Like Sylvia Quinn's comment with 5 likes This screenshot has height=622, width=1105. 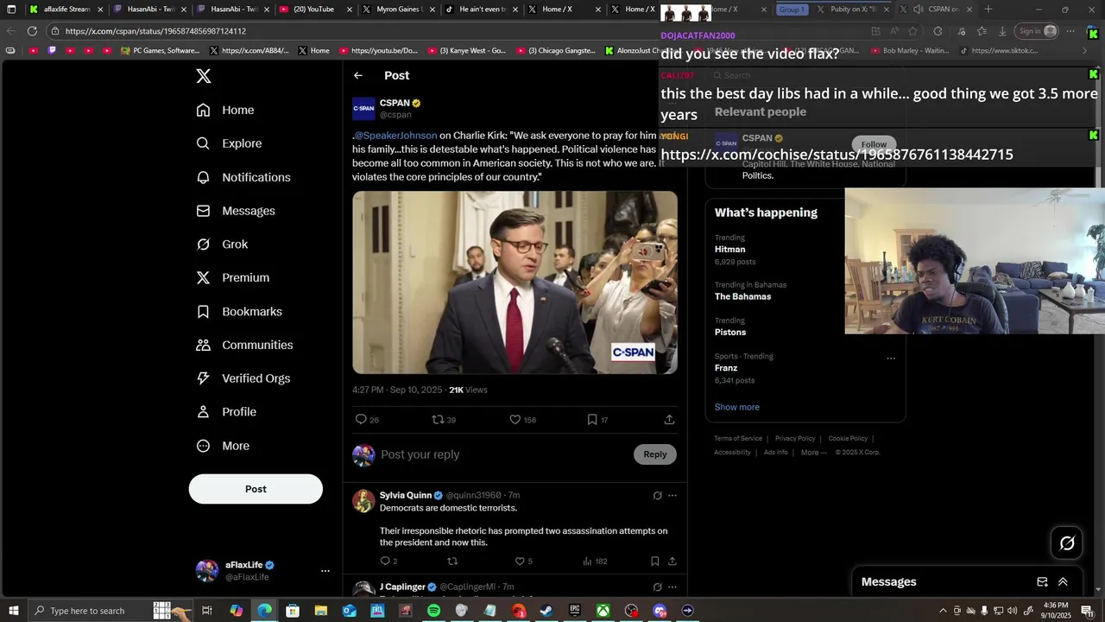pyautogui.click(x=523, y=562)
